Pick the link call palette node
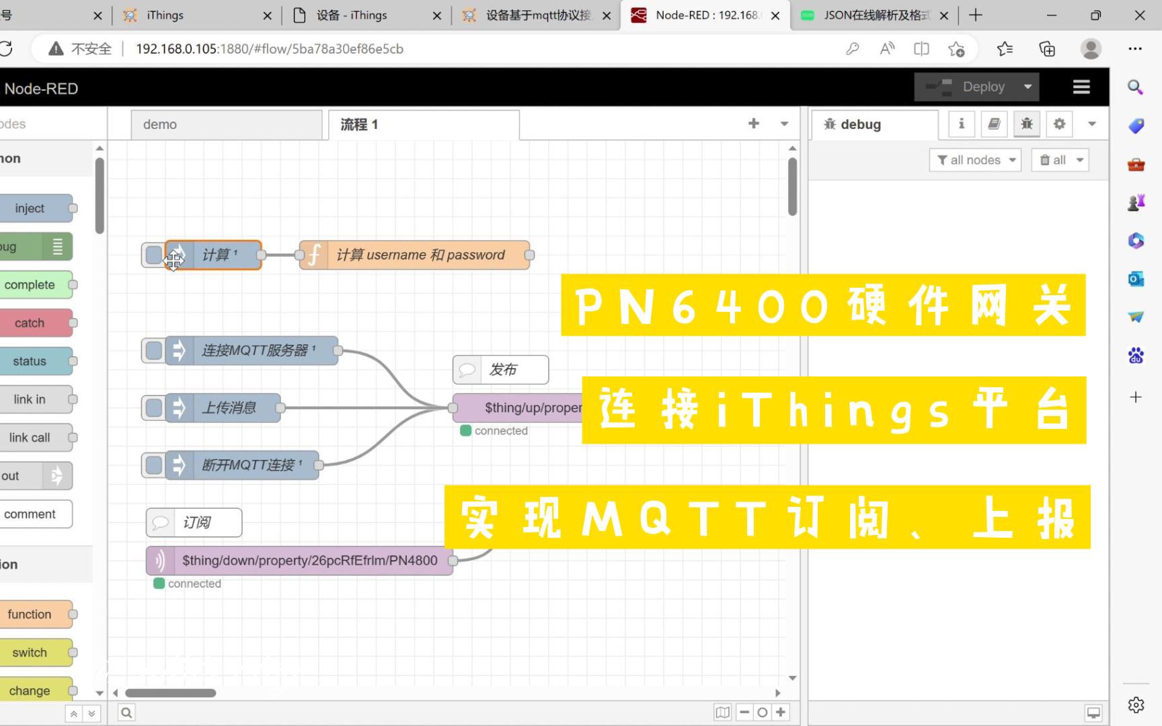Image resolution: width=1162 pixels, height=726 pixels. tap(36, 438)
